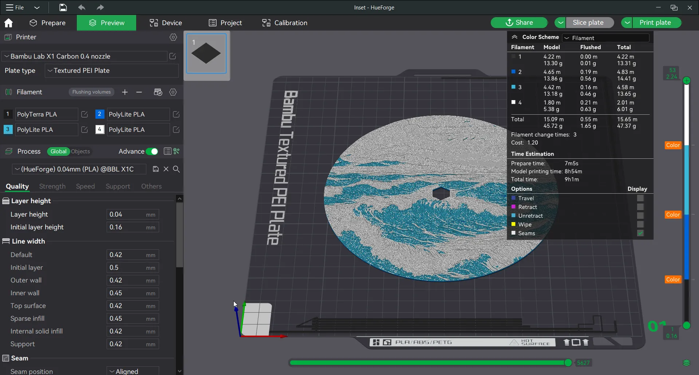
Task: Open layers icon at bottom right
Action: (687, 363)
